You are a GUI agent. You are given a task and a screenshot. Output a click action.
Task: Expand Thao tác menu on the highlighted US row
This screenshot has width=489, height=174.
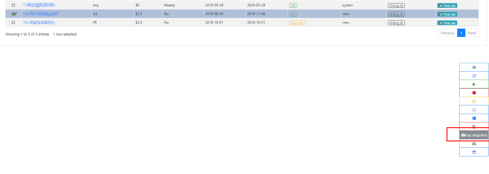pos(447,14)
